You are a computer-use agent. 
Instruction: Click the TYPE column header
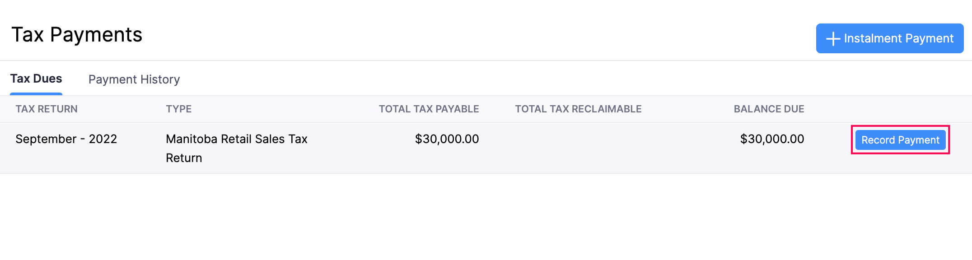point(179,109)
